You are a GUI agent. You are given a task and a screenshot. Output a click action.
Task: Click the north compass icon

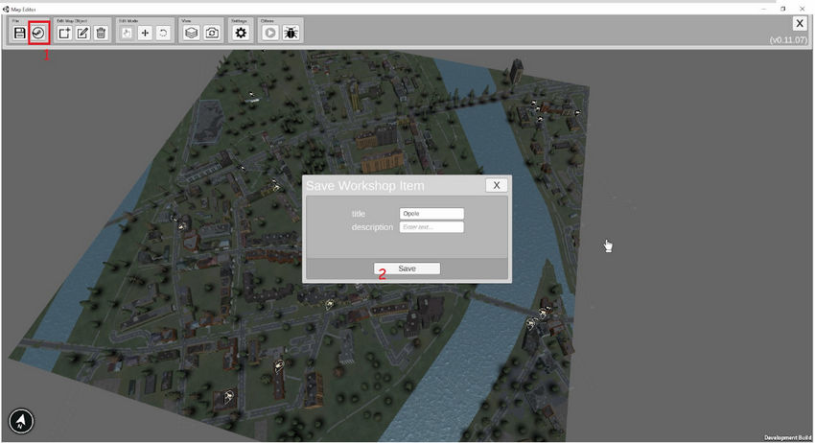click(x=21, y=421)
